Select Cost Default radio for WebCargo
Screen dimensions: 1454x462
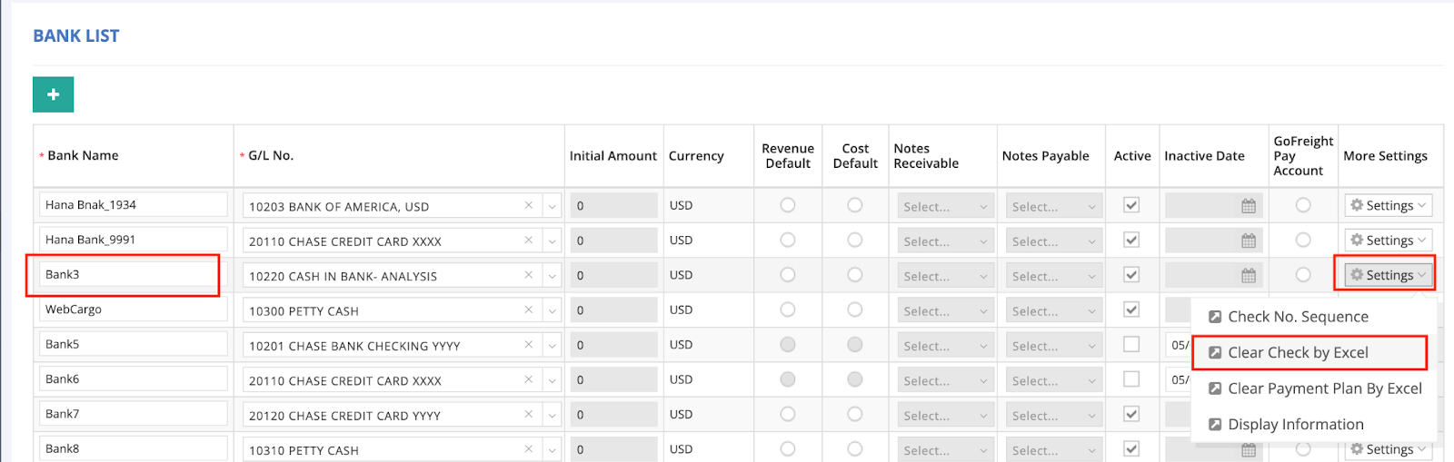tap(854, 310)
